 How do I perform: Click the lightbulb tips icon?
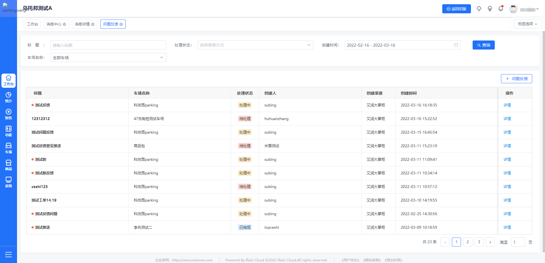tap(490, 9)
